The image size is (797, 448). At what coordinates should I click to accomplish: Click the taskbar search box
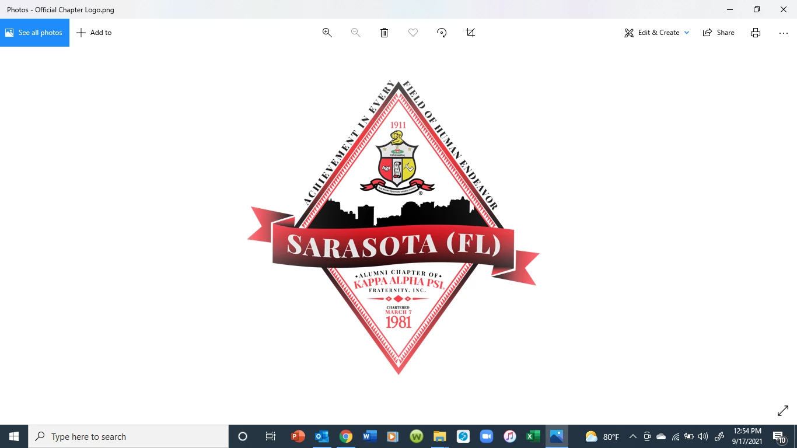click(x=128, y=436)
